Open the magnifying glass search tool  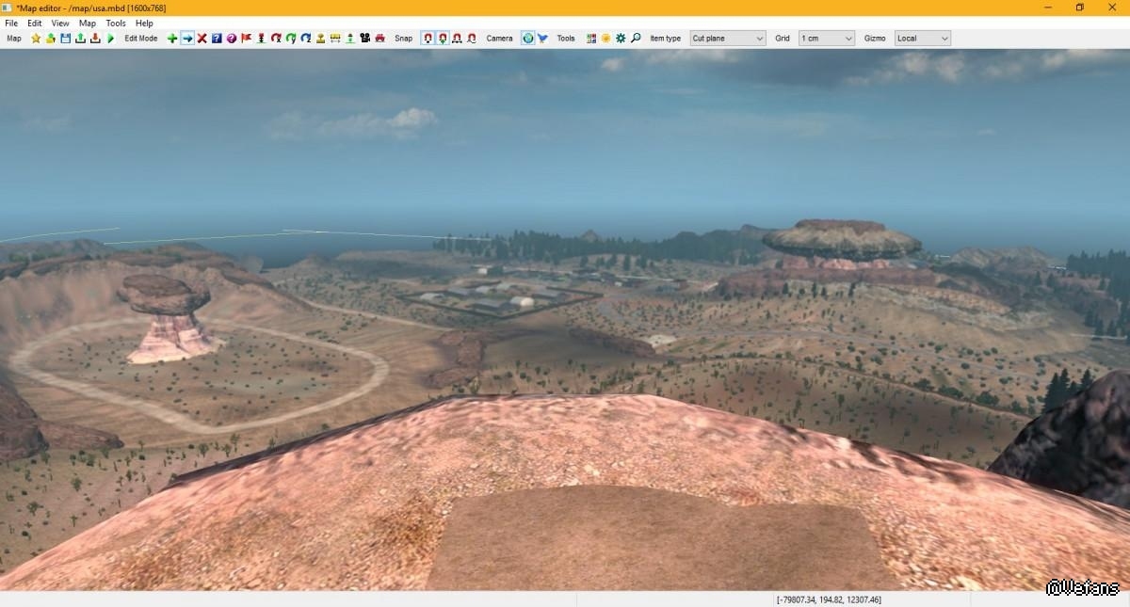[636, 39]
